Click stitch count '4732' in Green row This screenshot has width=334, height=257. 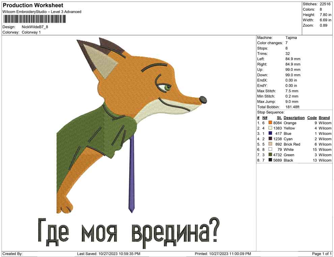277,155
